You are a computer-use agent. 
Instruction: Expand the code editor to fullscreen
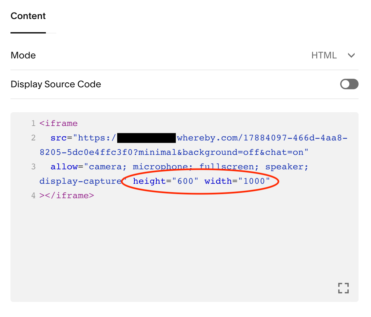(x=343, y=288)
